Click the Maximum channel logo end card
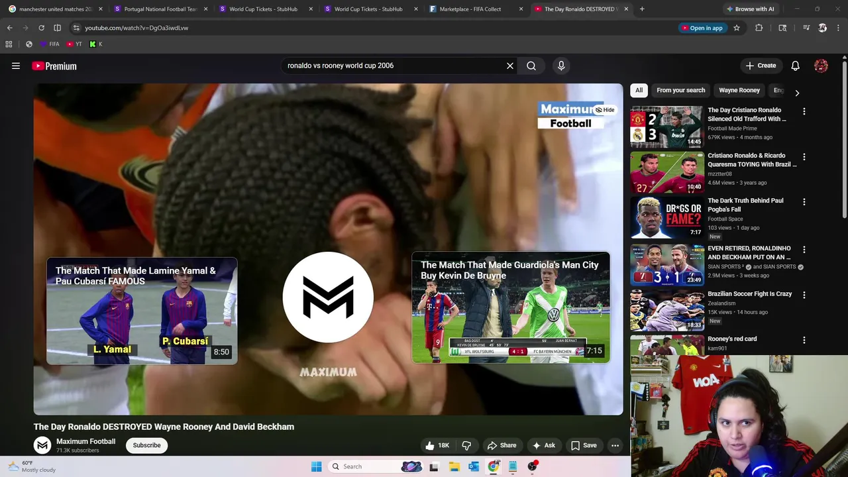 point(328,297)
